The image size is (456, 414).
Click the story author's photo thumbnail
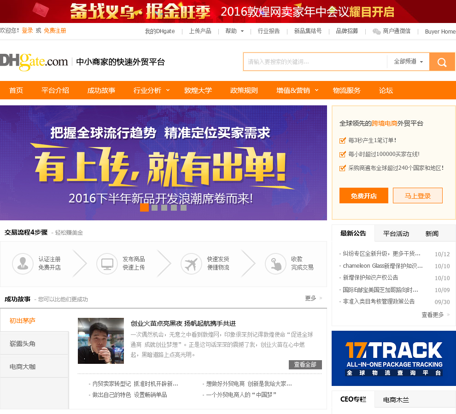click(x=100, y=341)
